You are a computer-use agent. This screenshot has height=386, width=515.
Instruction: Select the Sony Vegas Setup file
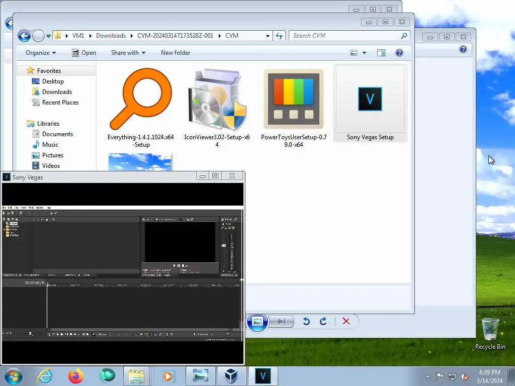370,104
